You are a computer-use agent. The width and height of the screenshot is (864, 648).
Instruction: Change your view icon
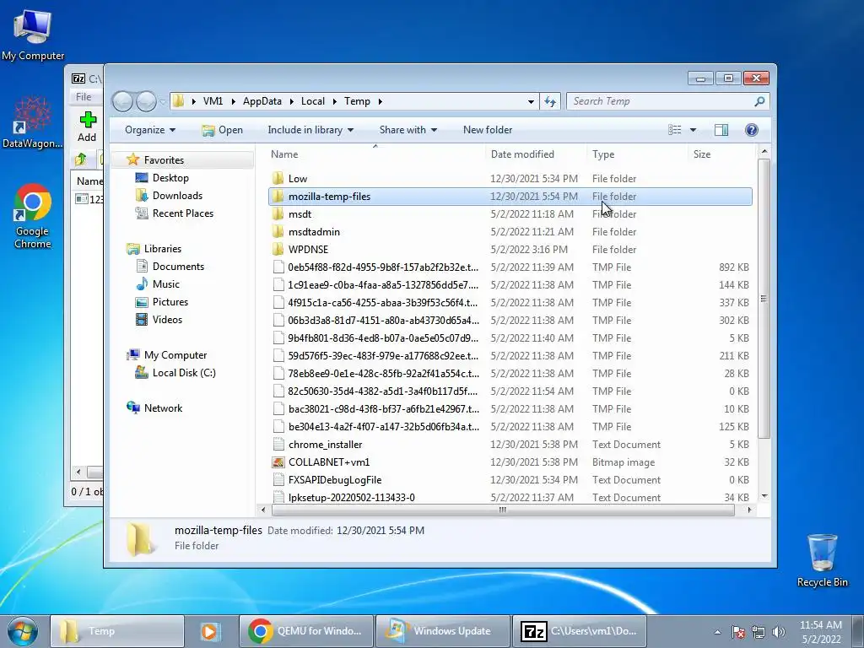(x=675, y=130)
